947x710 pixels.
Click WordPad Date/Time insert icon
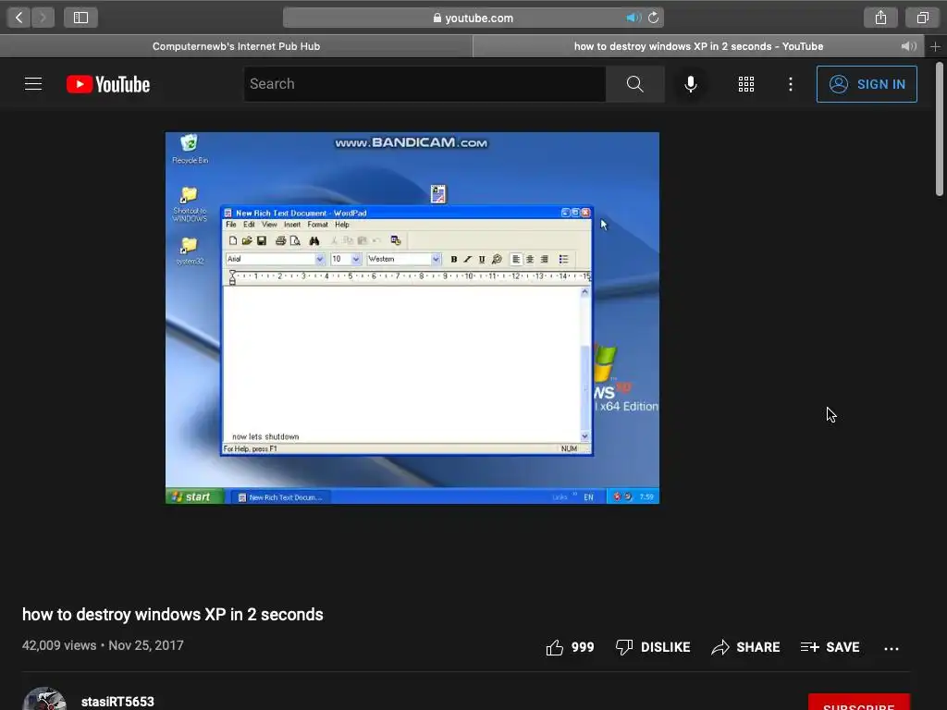click(x=396, y=241)
